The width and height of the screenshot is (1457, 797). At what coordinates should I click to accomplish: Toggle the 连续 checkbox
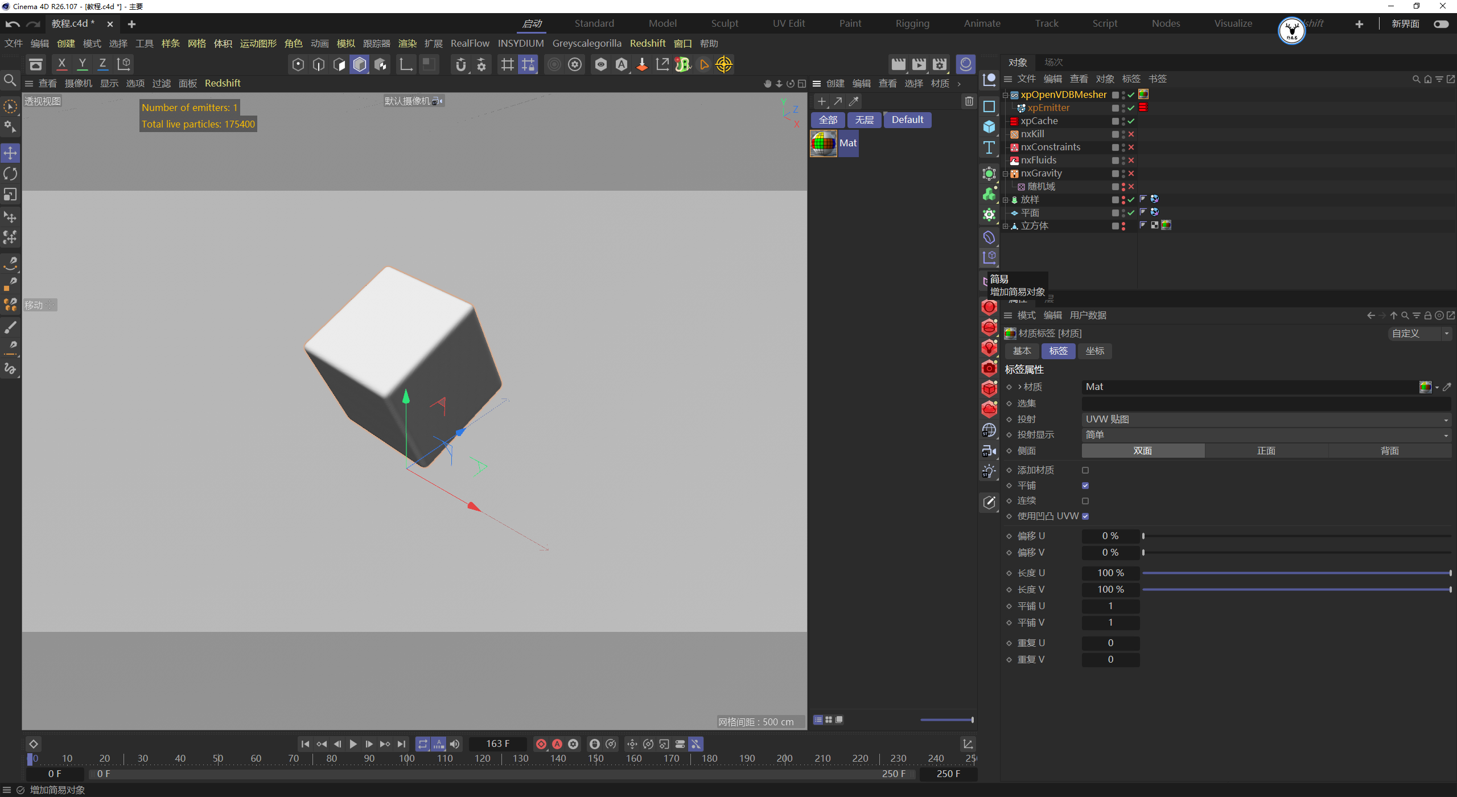[1085, 501]
